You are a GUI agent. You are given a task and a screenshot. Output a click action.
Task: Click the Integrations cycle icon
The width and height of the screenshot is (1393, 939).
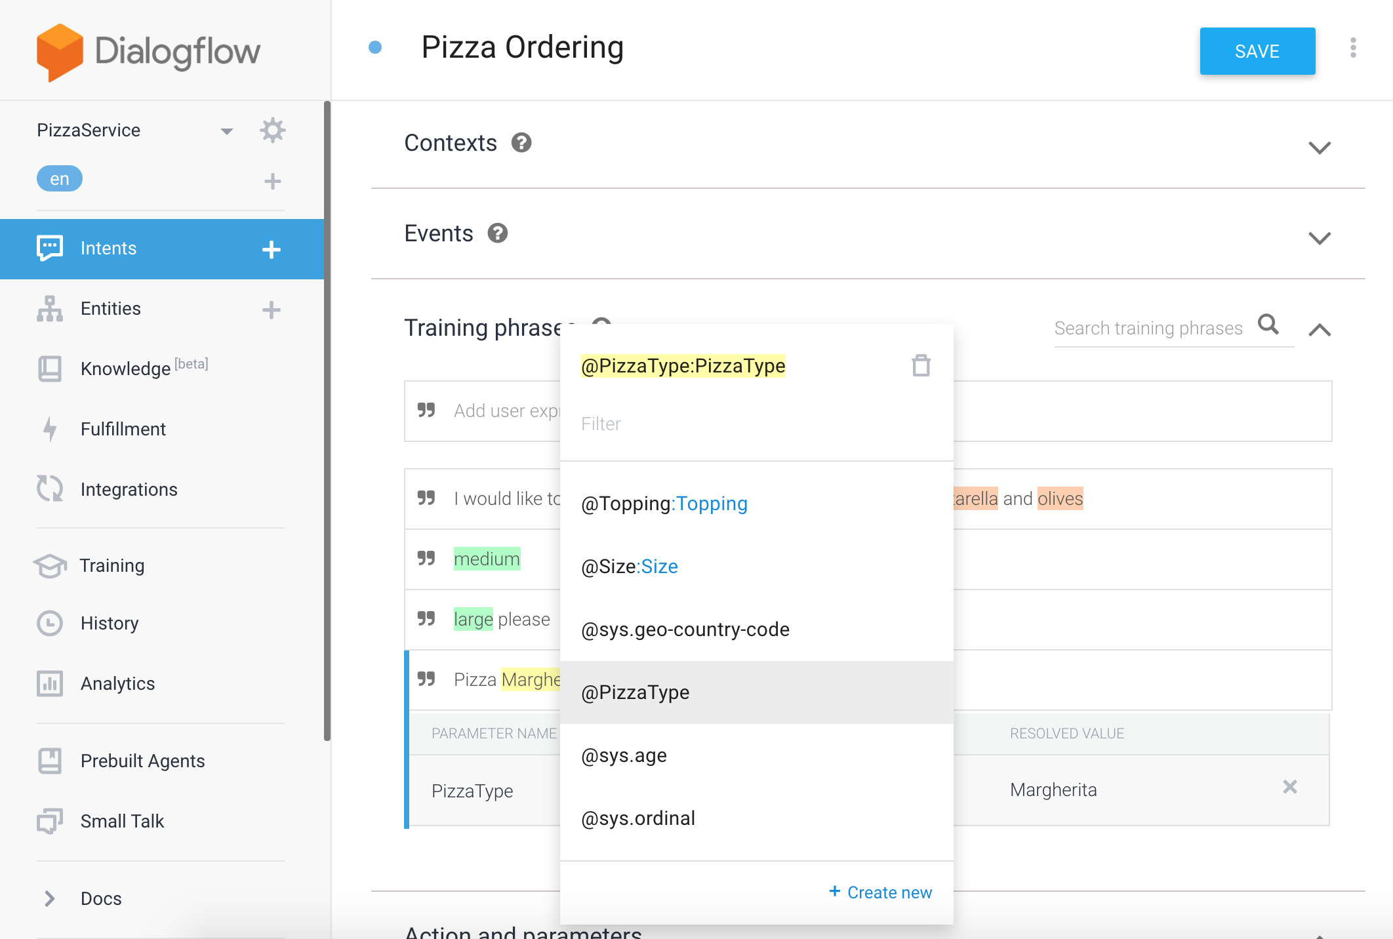(x=50, y=489)
